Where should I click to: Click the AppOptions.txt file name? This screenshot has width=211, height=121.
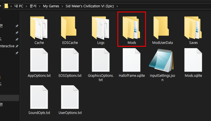pyautogui.click(x=39, y=76)
